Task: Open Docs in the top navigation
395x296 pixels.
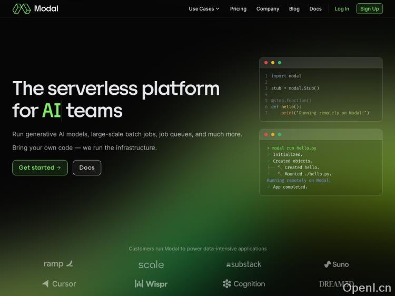Action: pyautogui.click(x=315, y=9)
